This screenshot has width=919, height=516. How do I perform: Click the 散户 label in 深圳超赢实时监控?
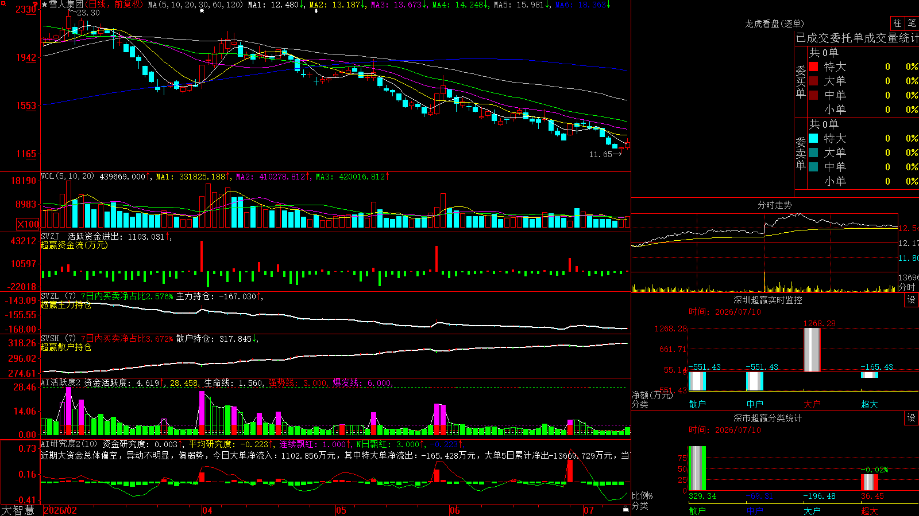coord(697,404)
